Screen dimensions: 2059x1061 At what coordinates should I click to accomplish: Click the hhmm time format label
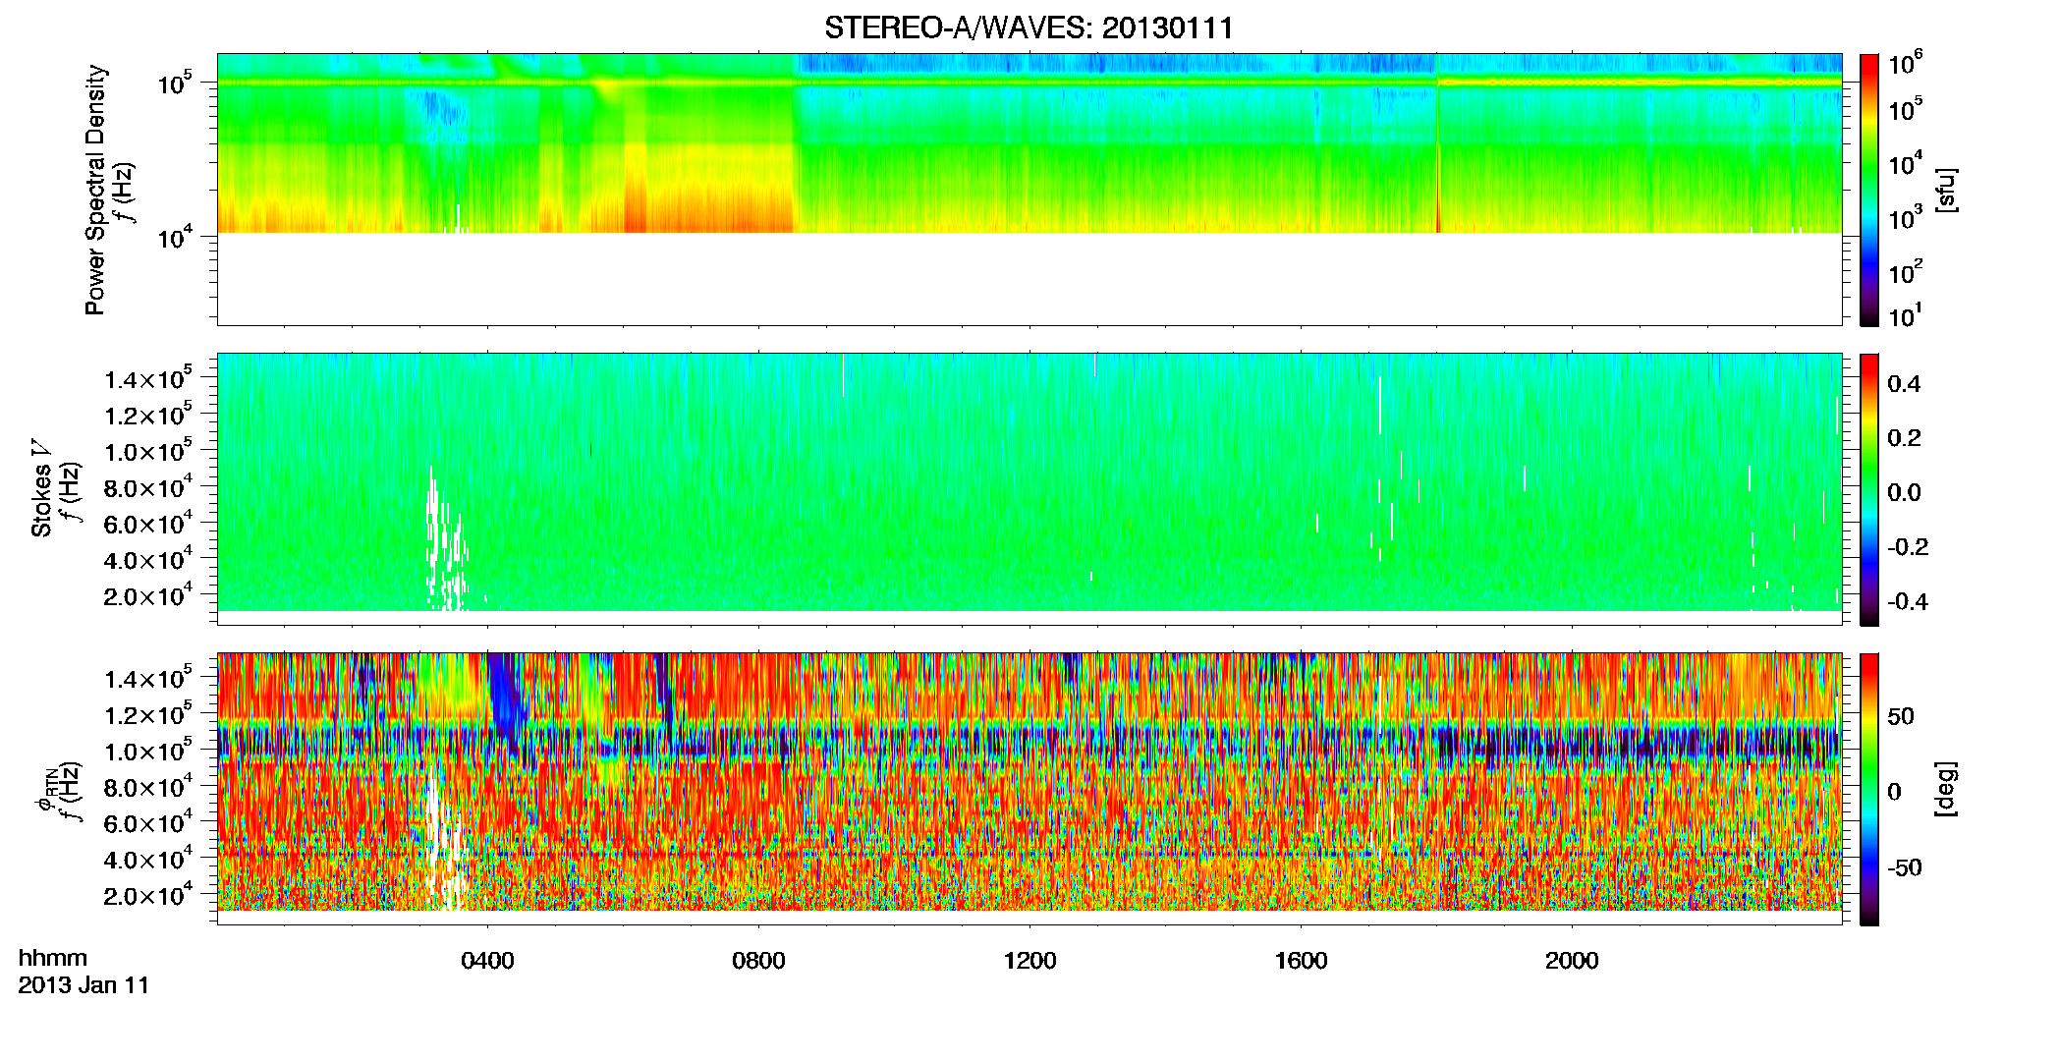point(53,958)
